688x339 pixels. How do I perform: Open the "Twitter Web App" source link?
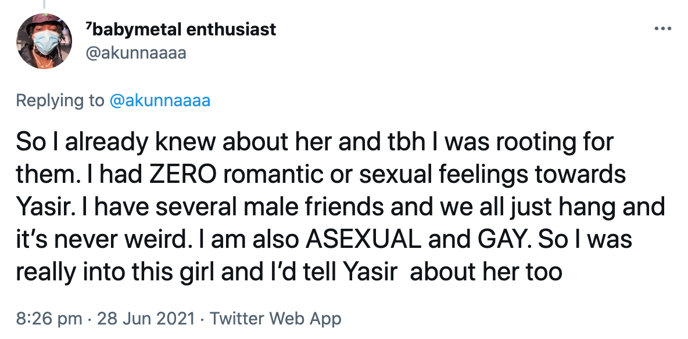275,318
